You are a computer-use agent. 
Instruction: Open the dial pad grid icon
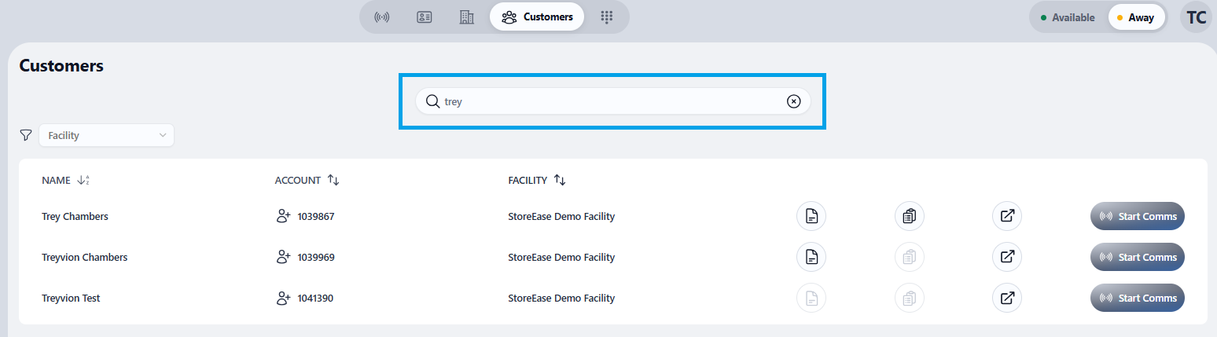pyautogui.click(x=607, y=17)
